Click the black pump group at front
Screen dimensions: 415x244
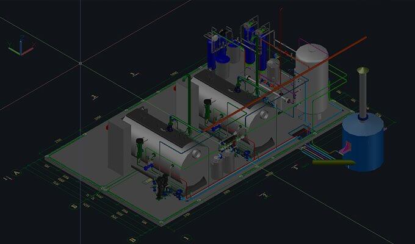162,186
